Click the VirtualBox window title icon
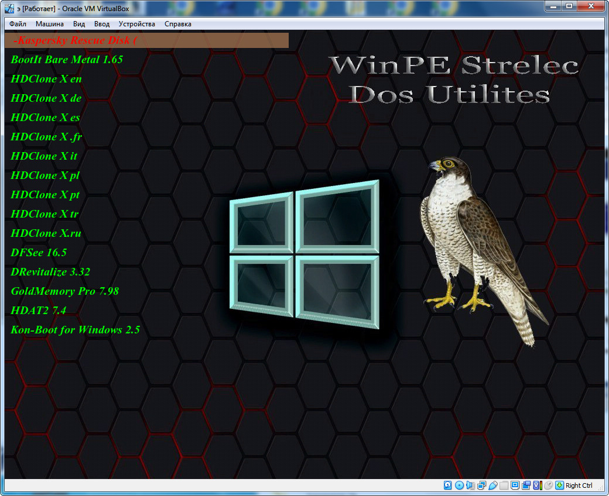The height and width of the screenshot is (496, 609). click(9, 8)
